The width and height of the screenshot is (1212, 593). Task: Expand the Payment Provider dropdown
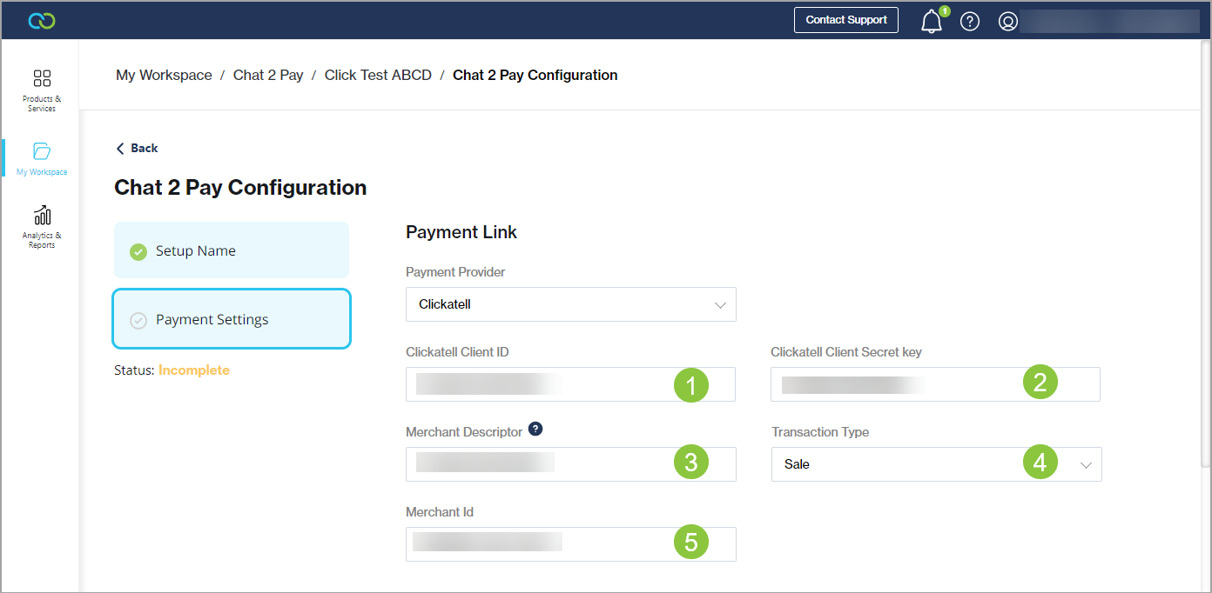click(570, 305)
